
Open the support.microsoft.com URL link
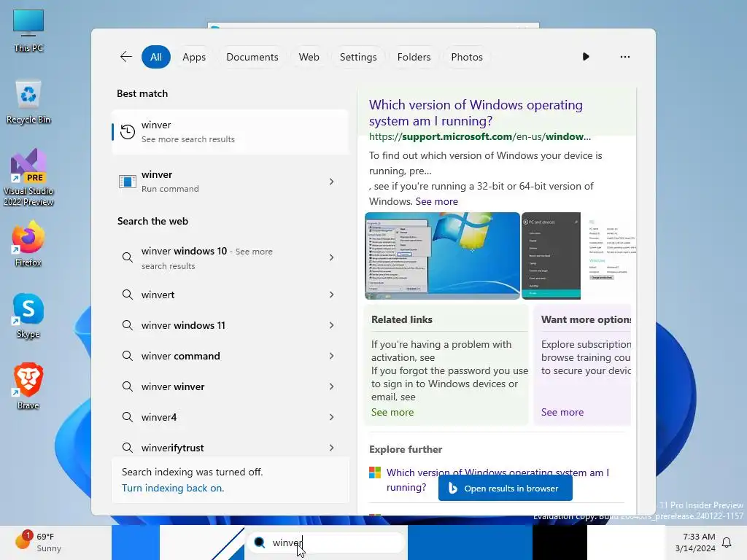coord(480,136)
